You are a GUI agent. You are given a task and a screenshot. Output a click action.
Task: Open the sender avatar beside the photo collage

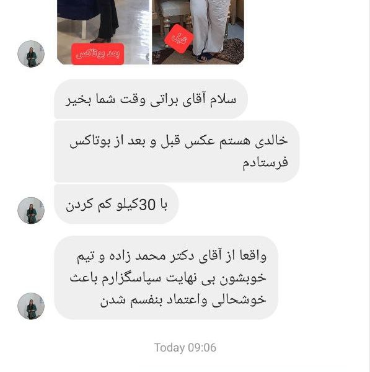pos(31,54)
